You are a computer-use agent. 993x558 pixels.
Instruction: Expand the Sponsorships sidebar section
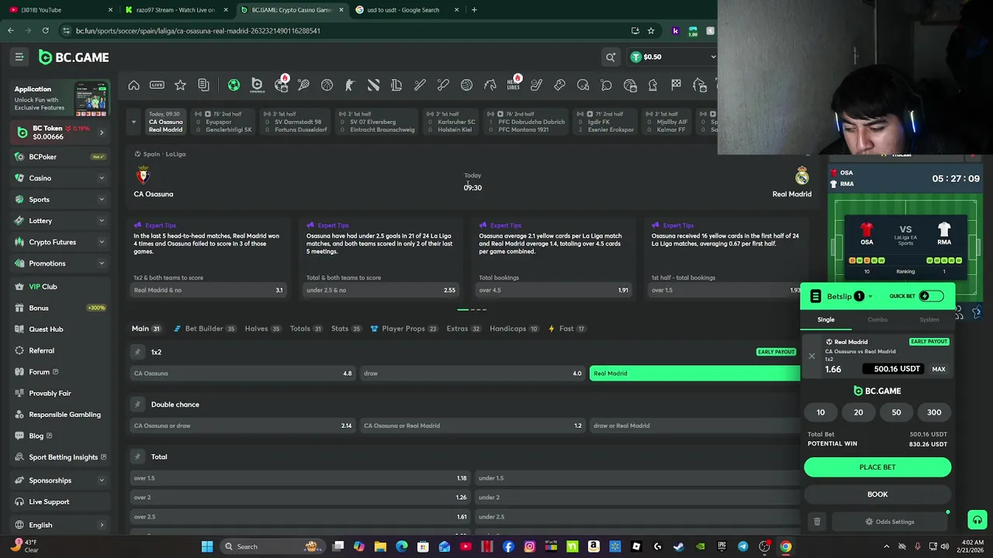click(x=101, y=480)
